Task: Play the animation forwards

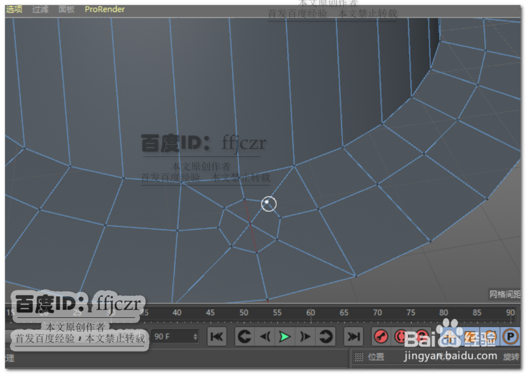Action: [285, 337]
